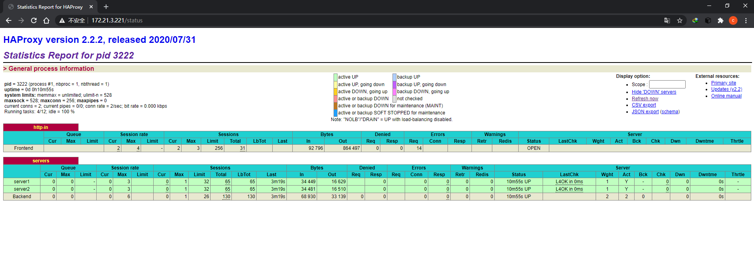
Task: Click Backend sessions total 130
Action: pyautogui.click(x=226, y=197)
